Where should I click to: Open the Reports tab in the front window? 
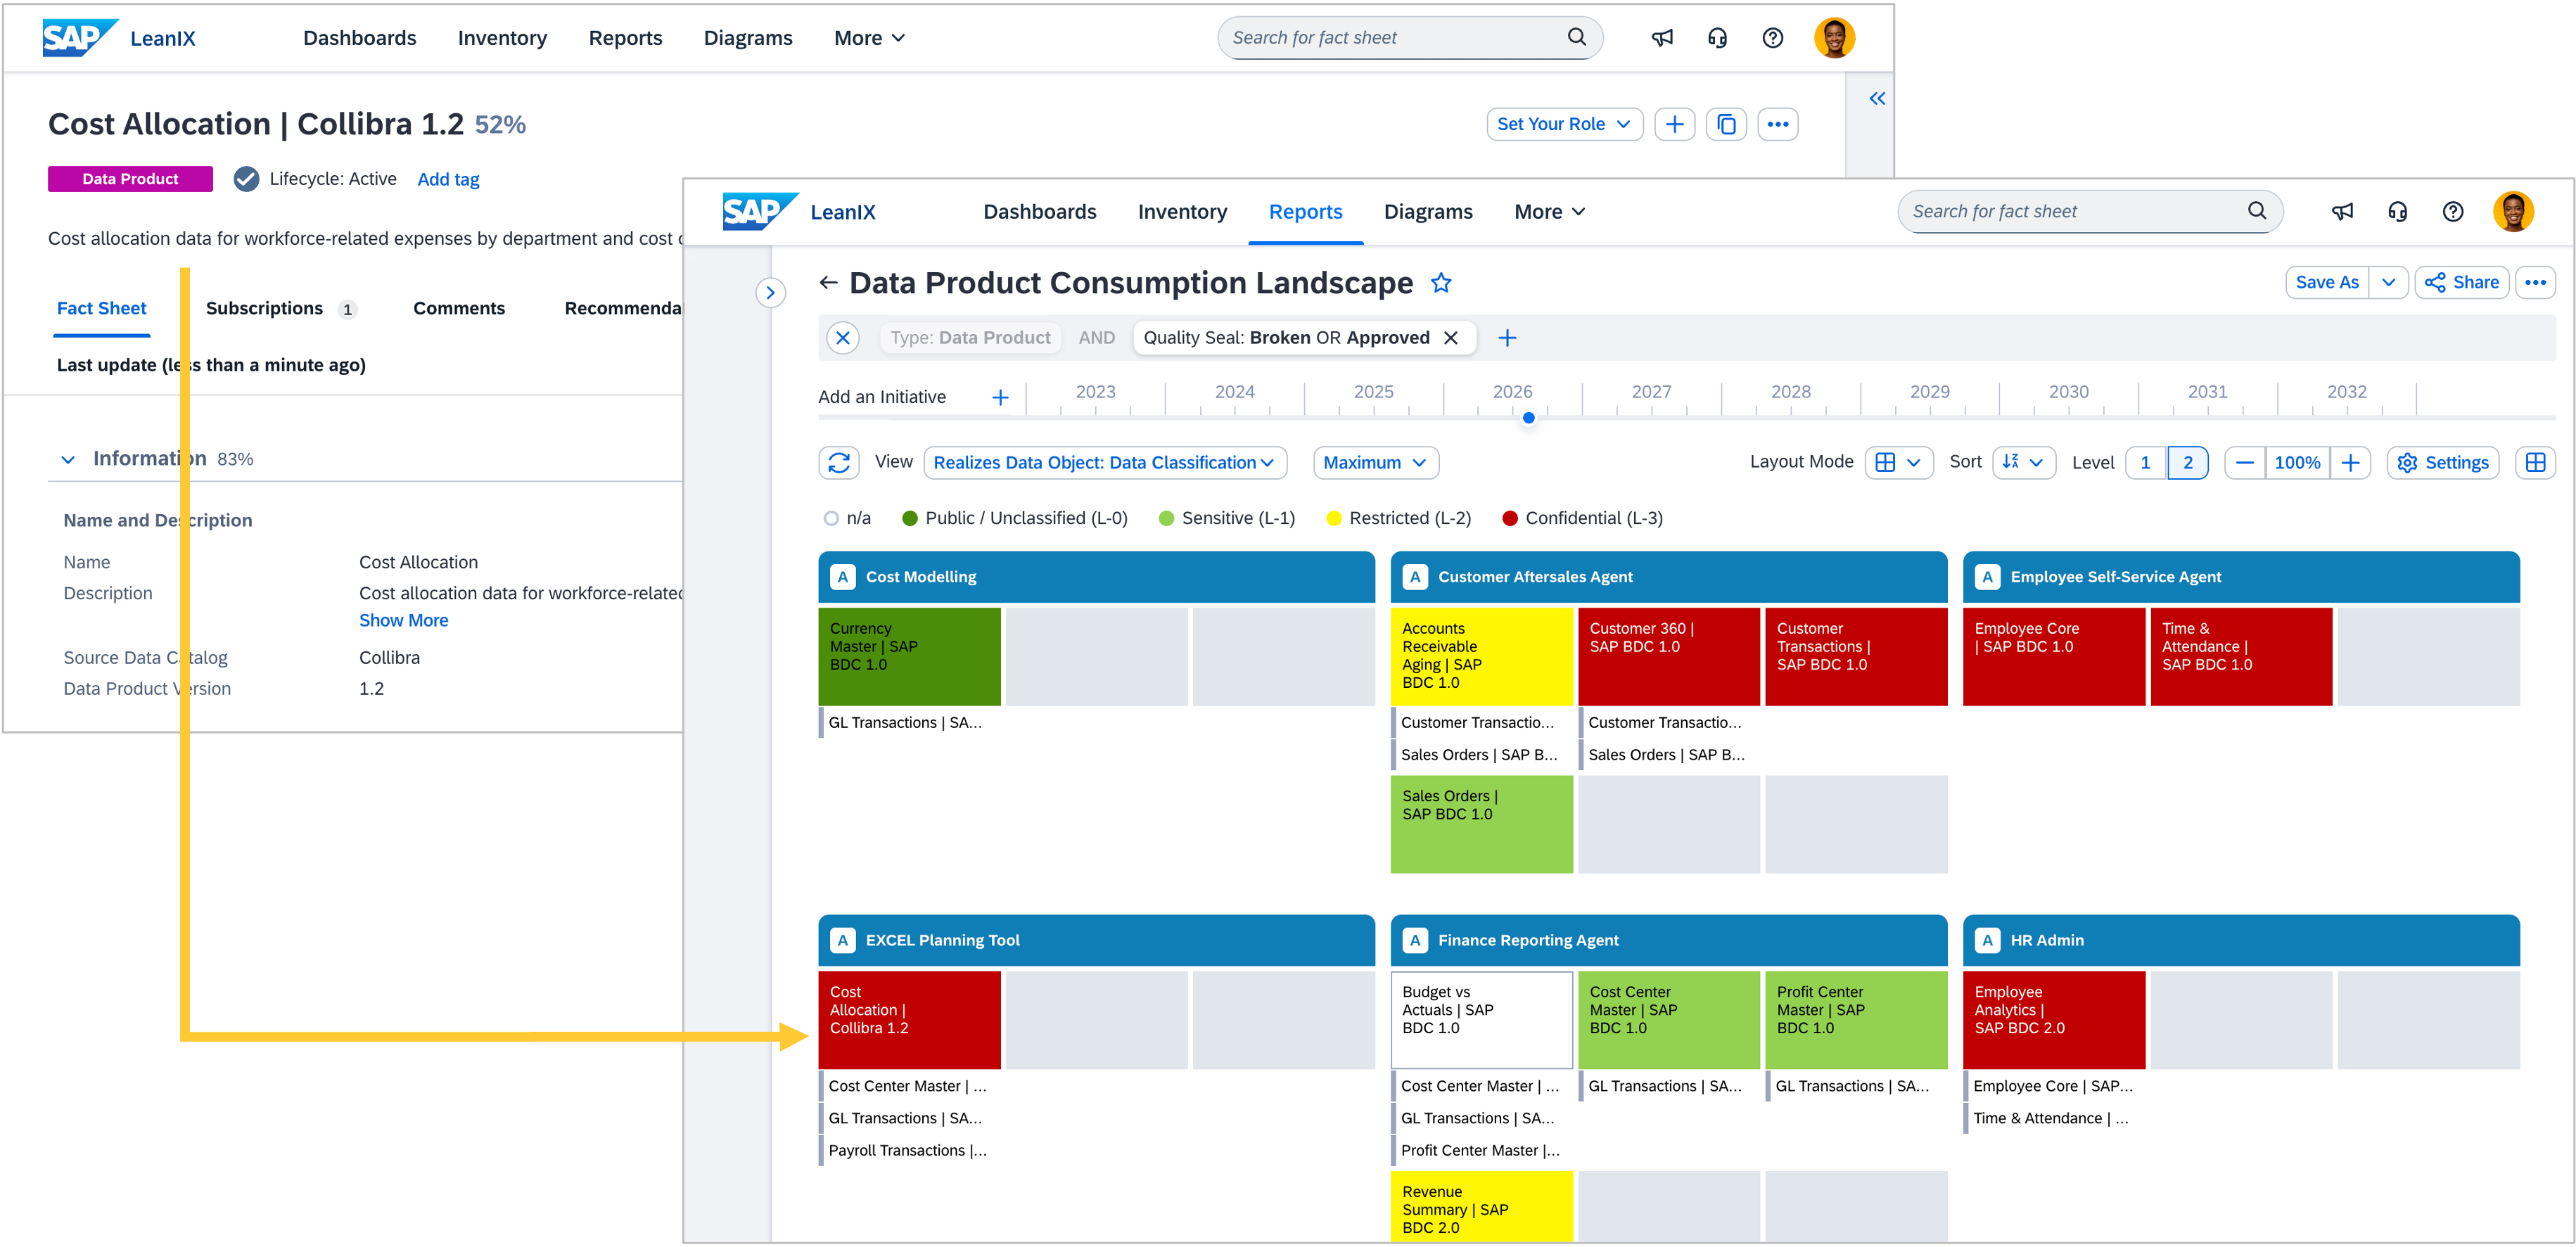coord(1305,211)
